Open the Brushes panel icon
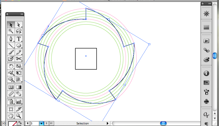 206,92
